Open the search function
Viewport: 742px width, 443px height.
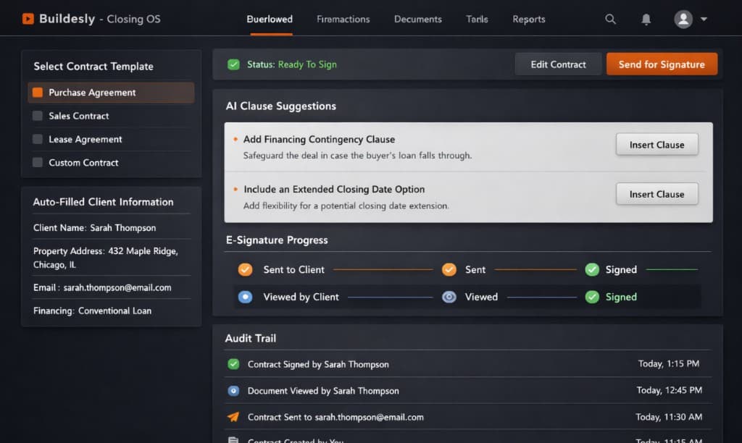611,19
